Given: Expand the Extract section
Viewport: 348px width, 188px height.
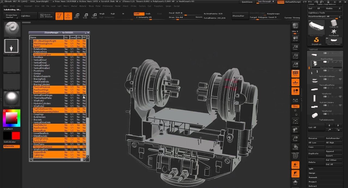Looking at the screenshot, I should pyautogui.click(x=313, y=186).
